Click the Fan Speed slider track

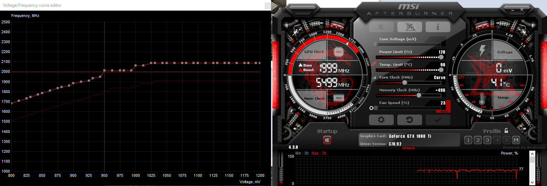[x=408, y=108]
